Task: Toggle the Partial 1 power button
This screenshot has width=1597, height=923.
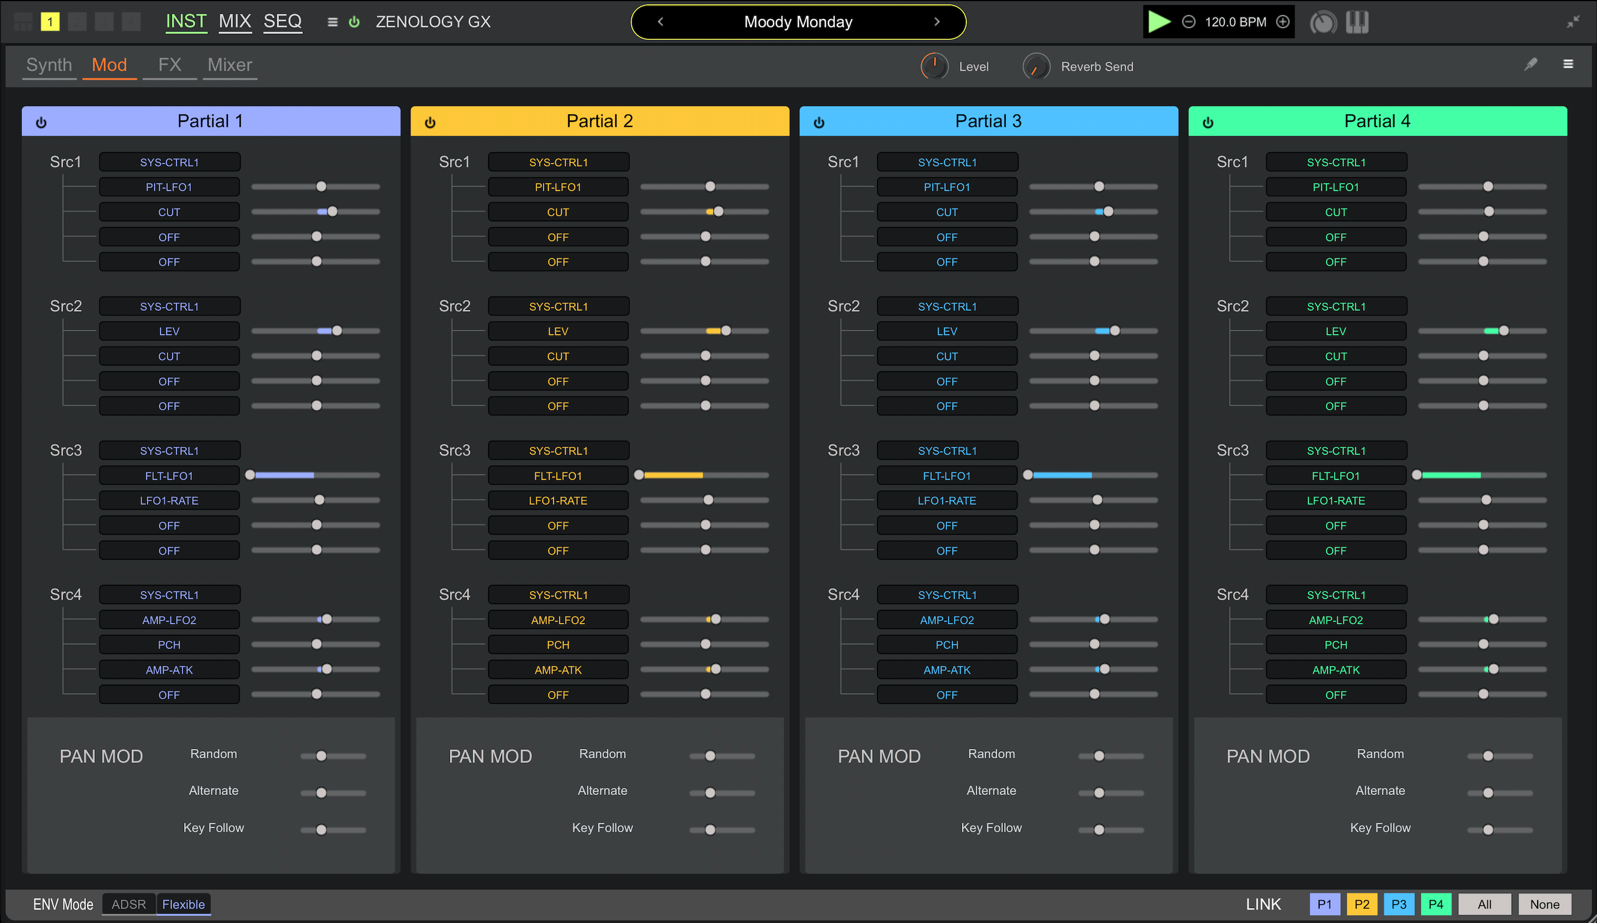Action: click(41, 123)
